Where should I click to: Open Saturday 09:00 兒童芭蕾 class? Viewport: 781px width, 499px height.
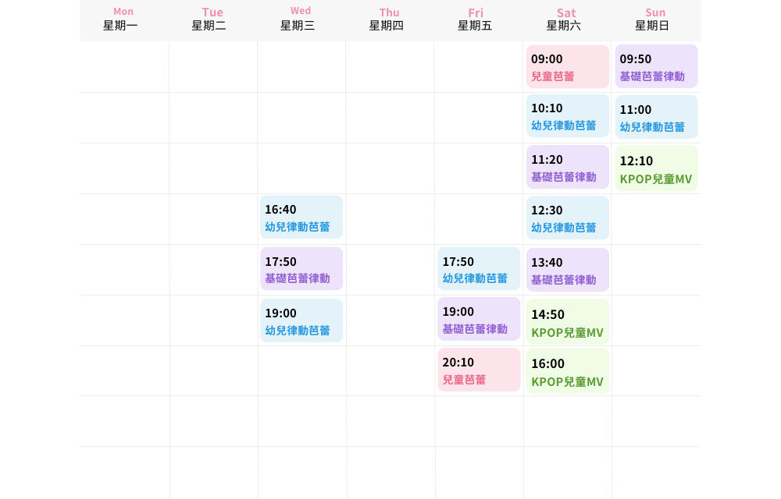coord(567,67)
